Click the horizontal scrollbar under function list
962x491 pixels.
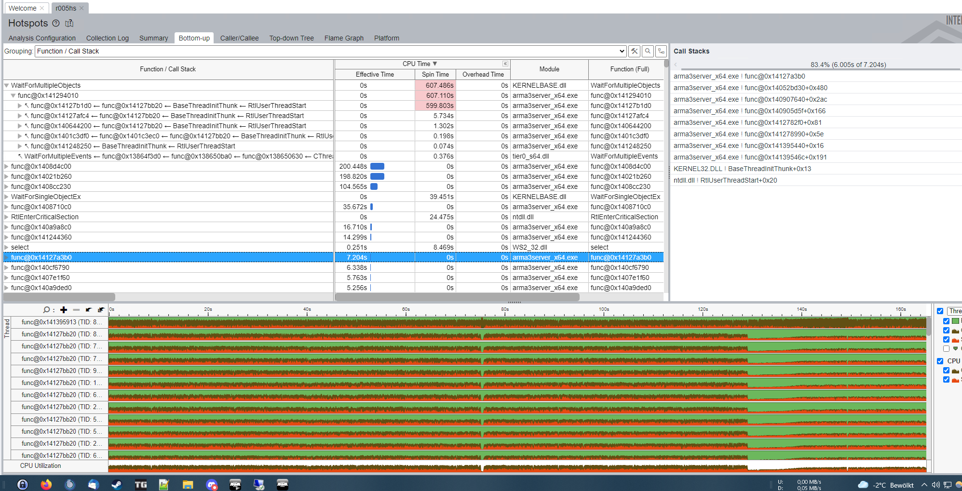[59, 297]
